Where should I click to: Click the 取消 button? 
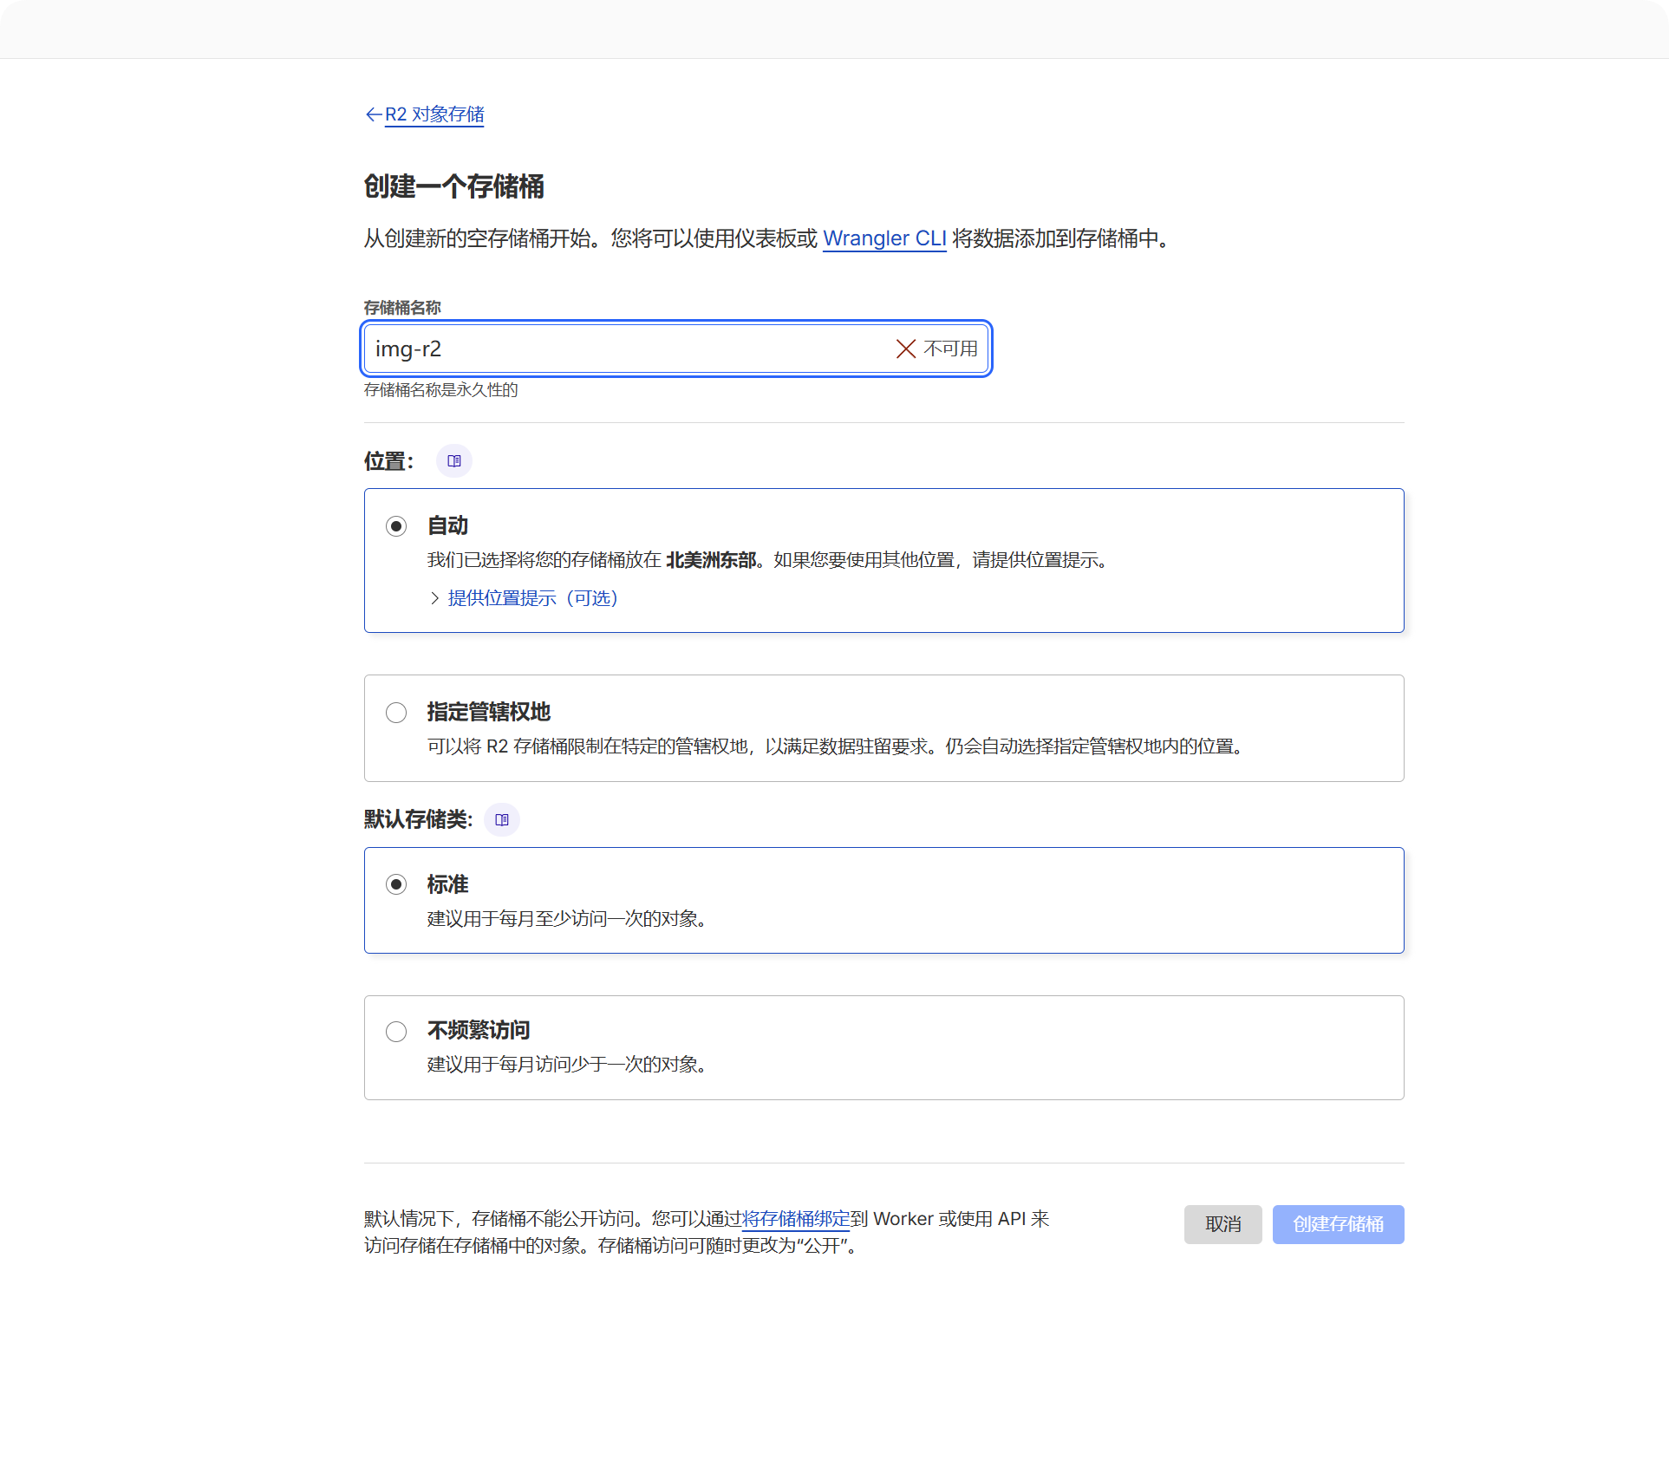(x=1223, y=1224)
